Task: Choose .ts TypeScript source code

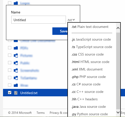Action: tap(92, 47)
